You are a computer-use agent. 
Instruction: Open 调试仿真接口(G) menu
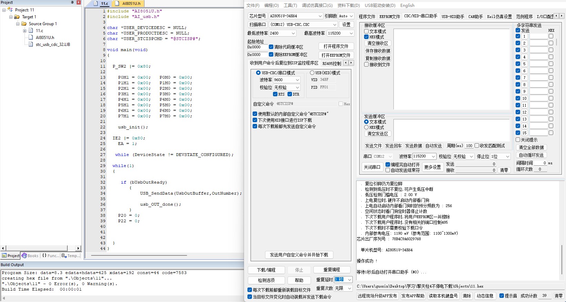coord(317,6)
